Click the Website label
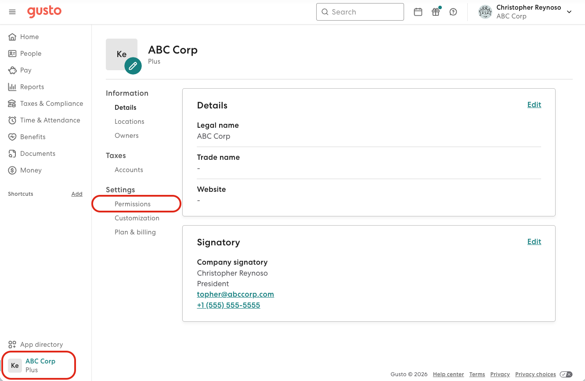 click(x=211, y=189)
